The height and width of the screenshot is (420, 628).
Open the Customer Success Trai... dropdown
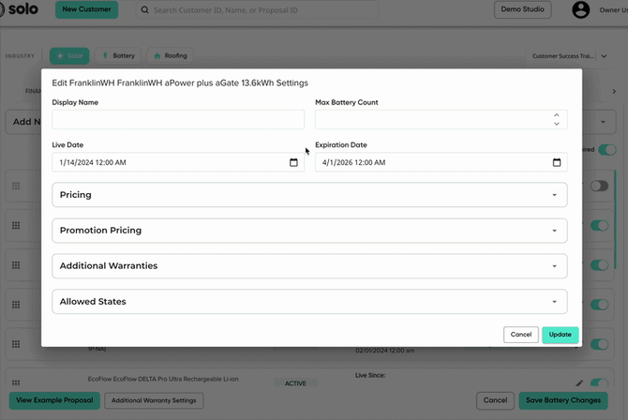pyautogui.click(x=569, y=56)
